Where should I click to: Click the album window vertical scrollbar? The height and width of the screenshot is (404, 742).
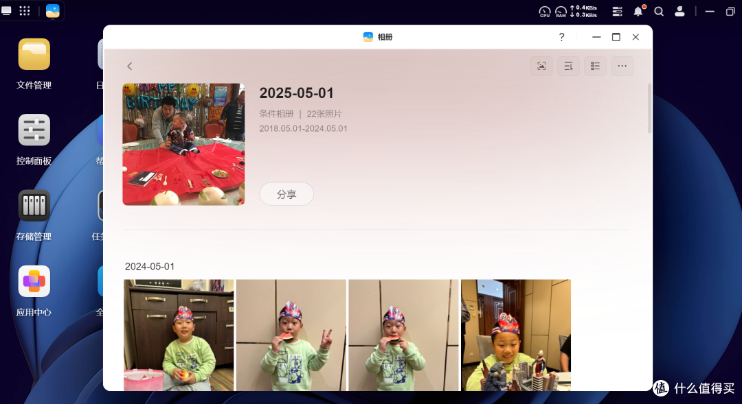point(650,108)
